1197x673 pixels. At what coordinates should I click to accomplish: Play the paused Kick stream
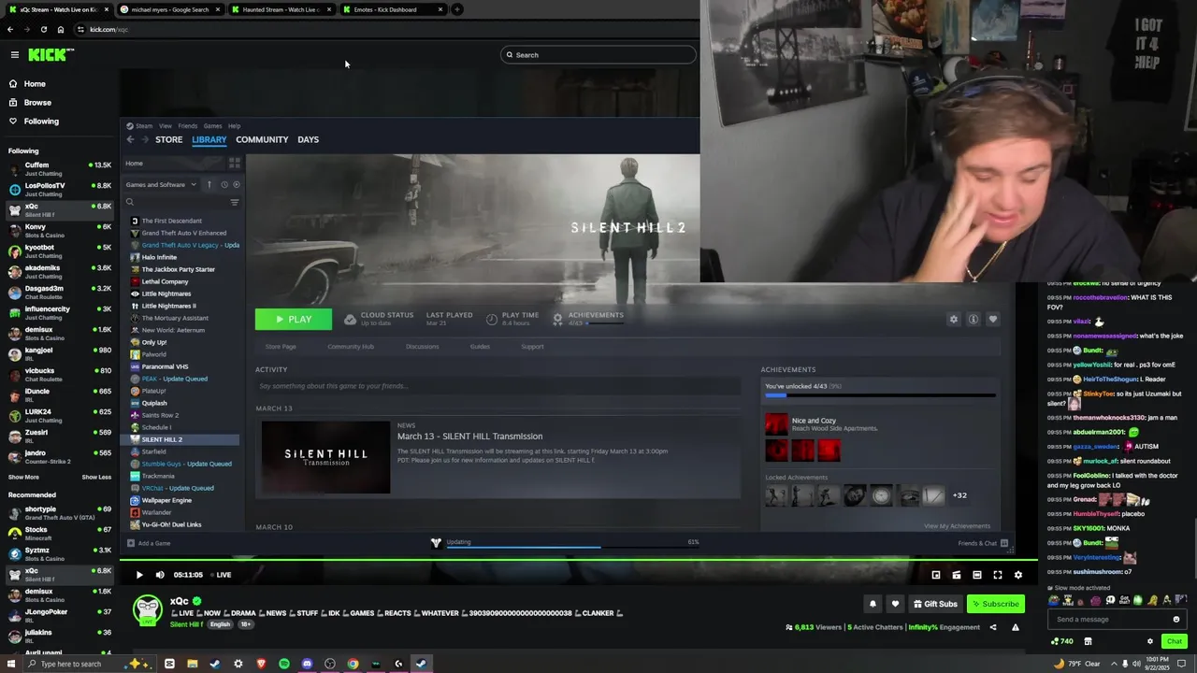[x=139, y=575]
